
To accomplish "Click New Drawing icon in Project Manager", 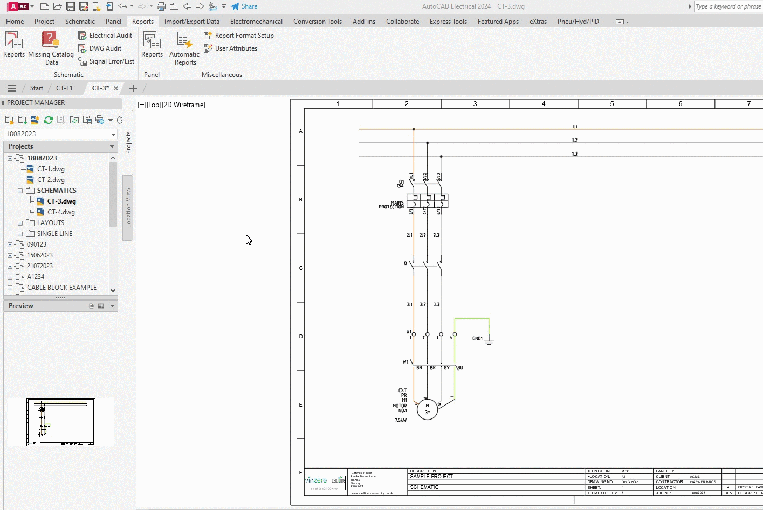I will (35, 120).
